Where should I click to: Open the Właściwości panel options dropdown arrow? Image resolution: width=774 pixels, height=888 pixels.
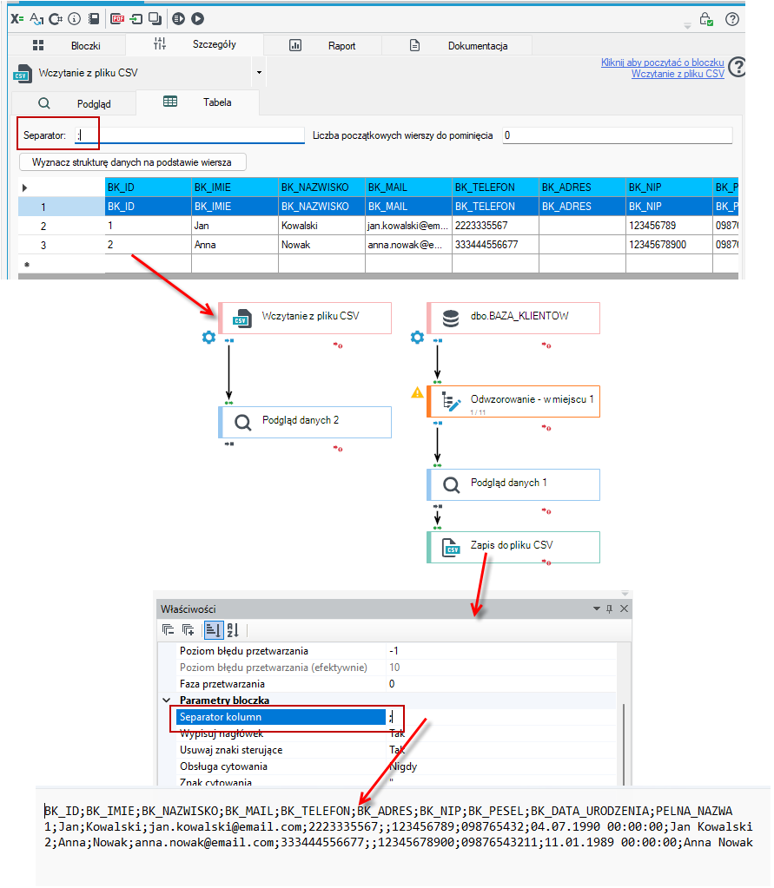tap(597, 608)
